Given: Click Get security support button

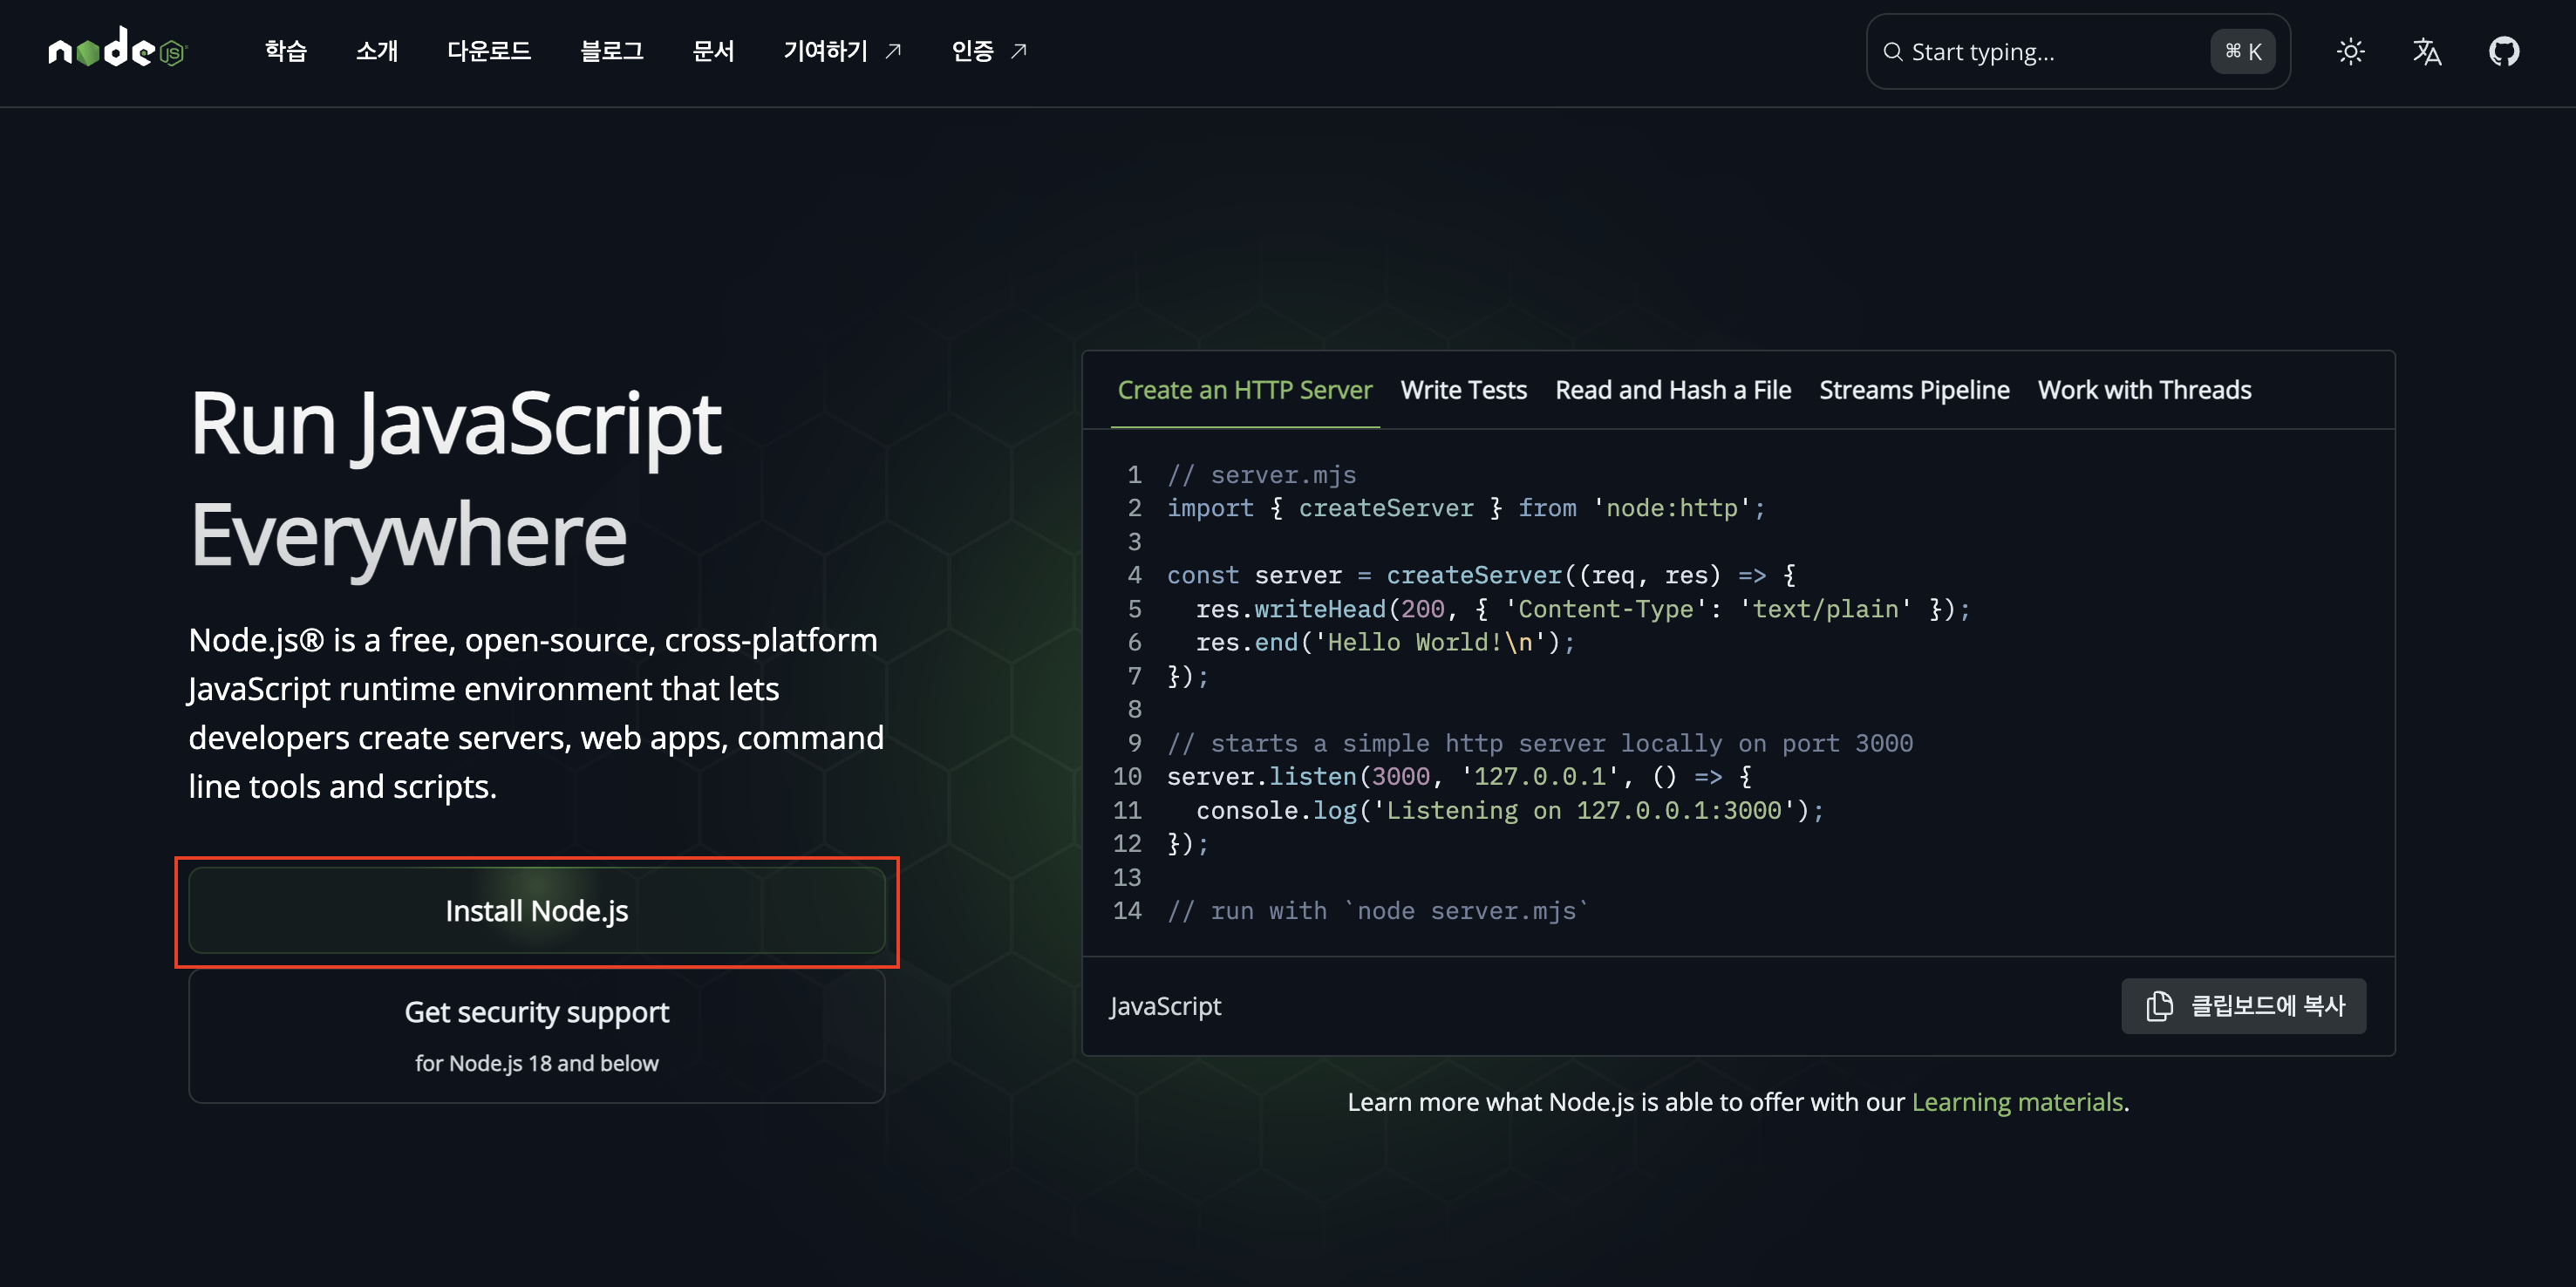Looking at the screenshot, I should coord(537,1035).
